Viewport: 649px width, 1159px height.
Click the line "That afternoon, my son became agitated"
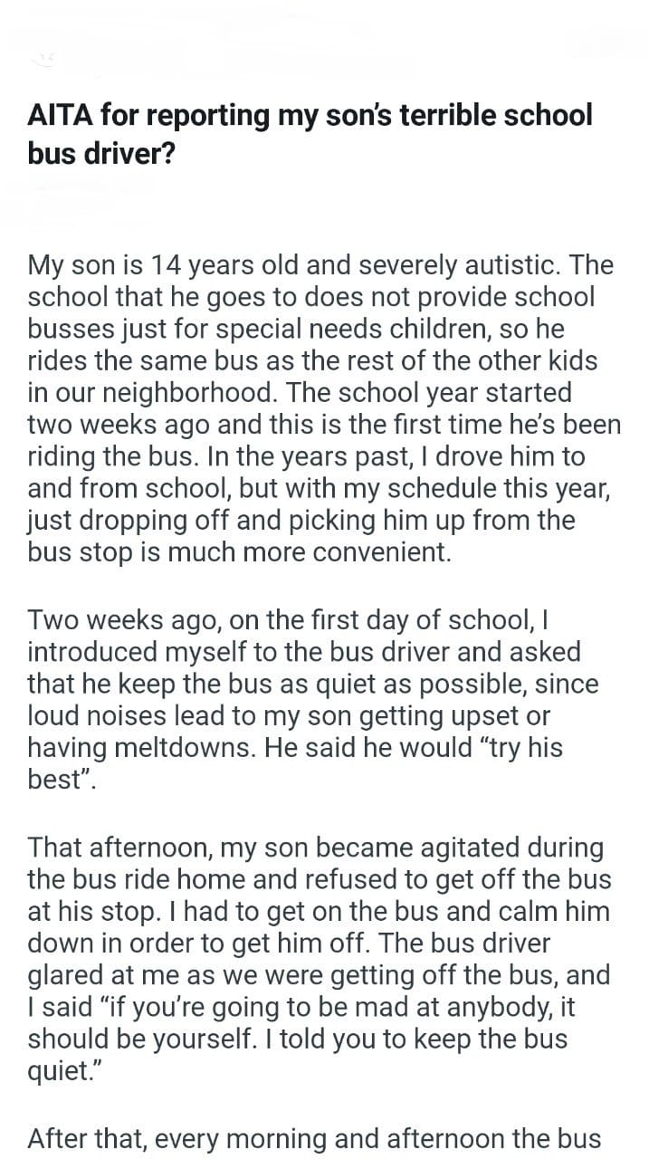click(315, 847)
